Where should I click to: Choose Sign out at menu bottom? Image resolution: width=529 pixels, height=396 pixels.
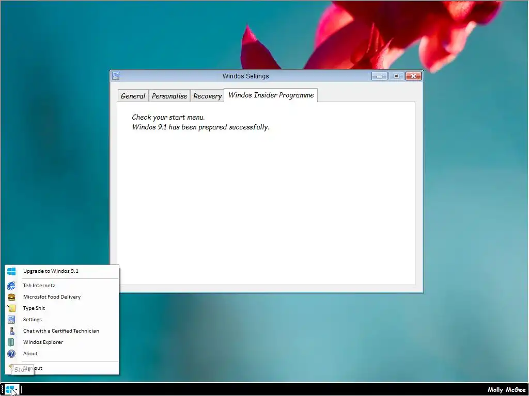[x=62, y=368]
